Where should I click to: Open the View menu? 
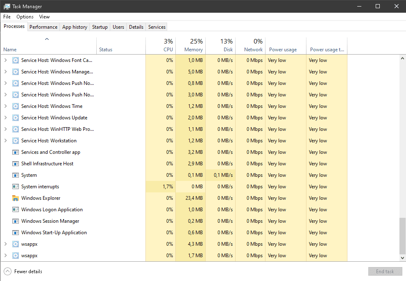(x=44, y=17)
